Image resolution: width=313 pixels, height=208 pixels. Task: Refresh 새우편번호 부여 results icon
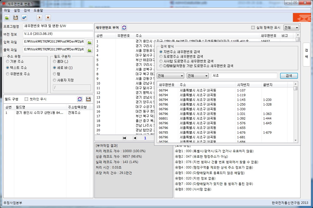124,28
